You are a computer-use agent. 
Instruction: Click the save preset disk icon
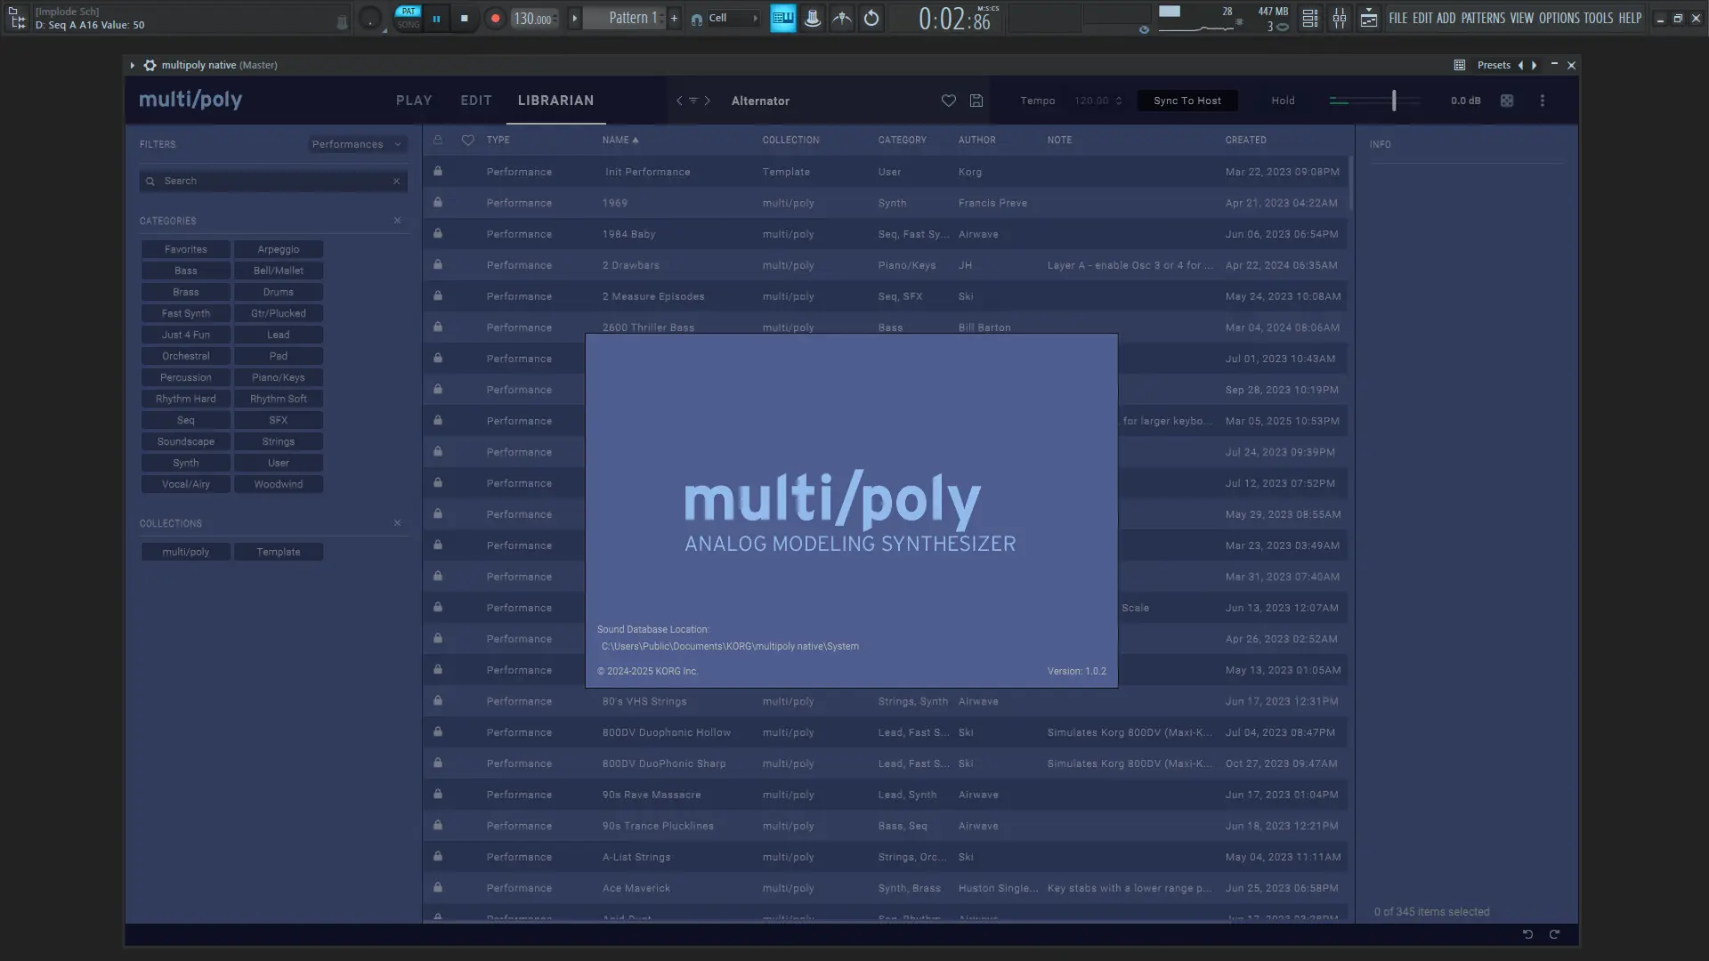(x=976, y=101)
